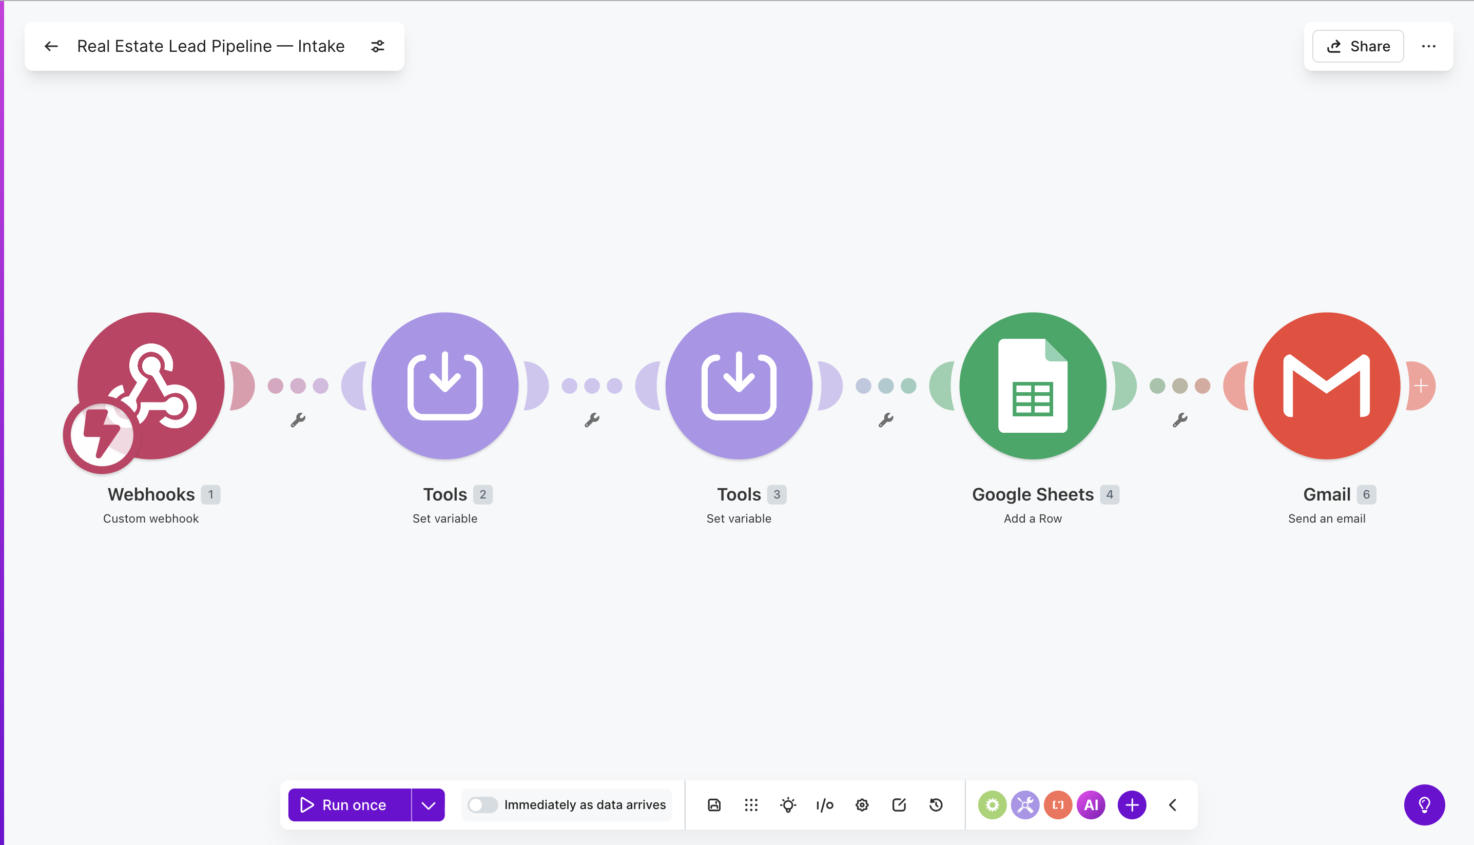The width and height of the screenshot is (1474, 845).
Task: Open the Tools 3 Set variable module
Action: [739, 386]
